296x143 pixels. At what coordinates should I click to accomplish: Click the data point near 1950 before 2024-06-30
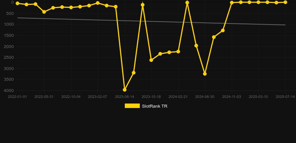tap(196, 45)
